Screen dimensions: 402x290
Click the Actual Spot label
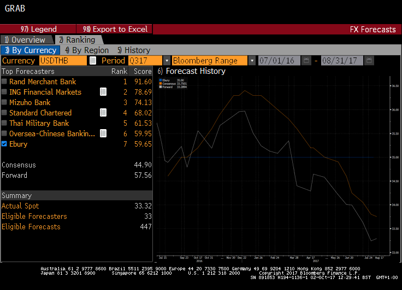point(20,206)
